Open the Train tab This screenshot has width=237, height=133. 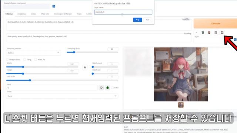click(79, 14)
